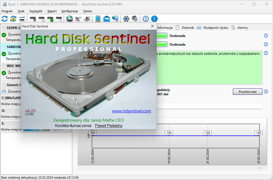Click the gray loudspeaker sound icon

(135, 19)
